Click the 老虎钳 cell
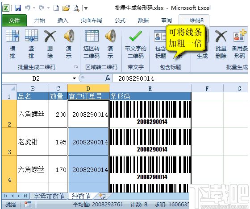 (x=33, y=142)
